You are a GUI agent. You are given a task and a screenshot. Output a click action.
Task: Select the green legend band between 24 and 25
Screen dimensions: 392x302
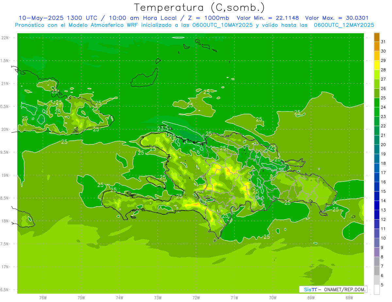pyautogui.click(x=377, y=103)
